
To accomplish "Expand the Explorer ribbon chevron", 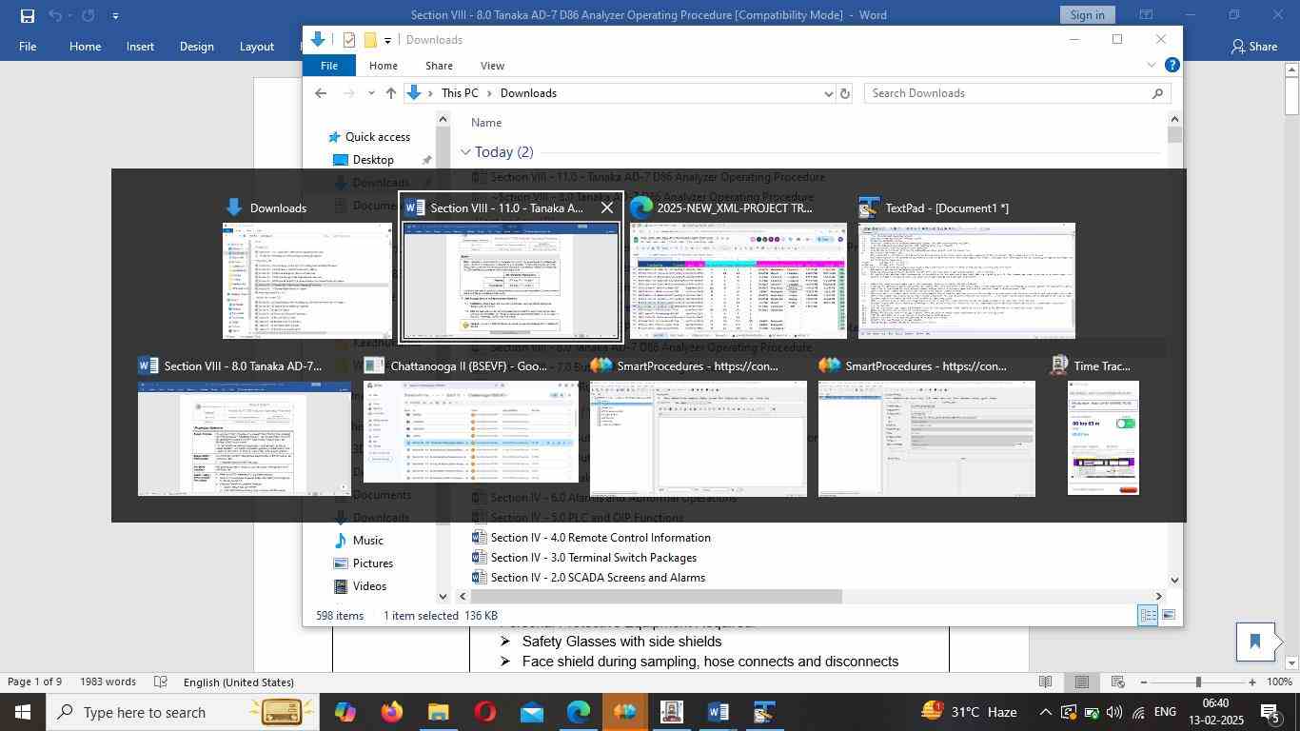I will (1151, 66).
